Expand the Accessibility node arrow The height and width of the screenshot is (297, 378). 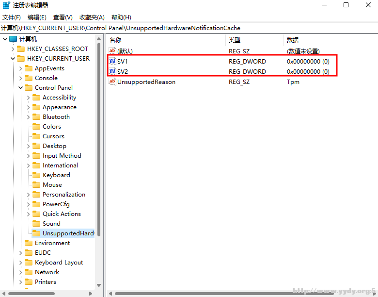pyautogui.click(x=28, y=98)
